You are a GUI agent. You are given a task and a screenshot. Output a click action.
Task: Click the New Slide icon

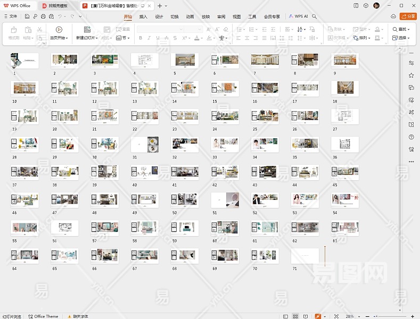pos(87,30)
